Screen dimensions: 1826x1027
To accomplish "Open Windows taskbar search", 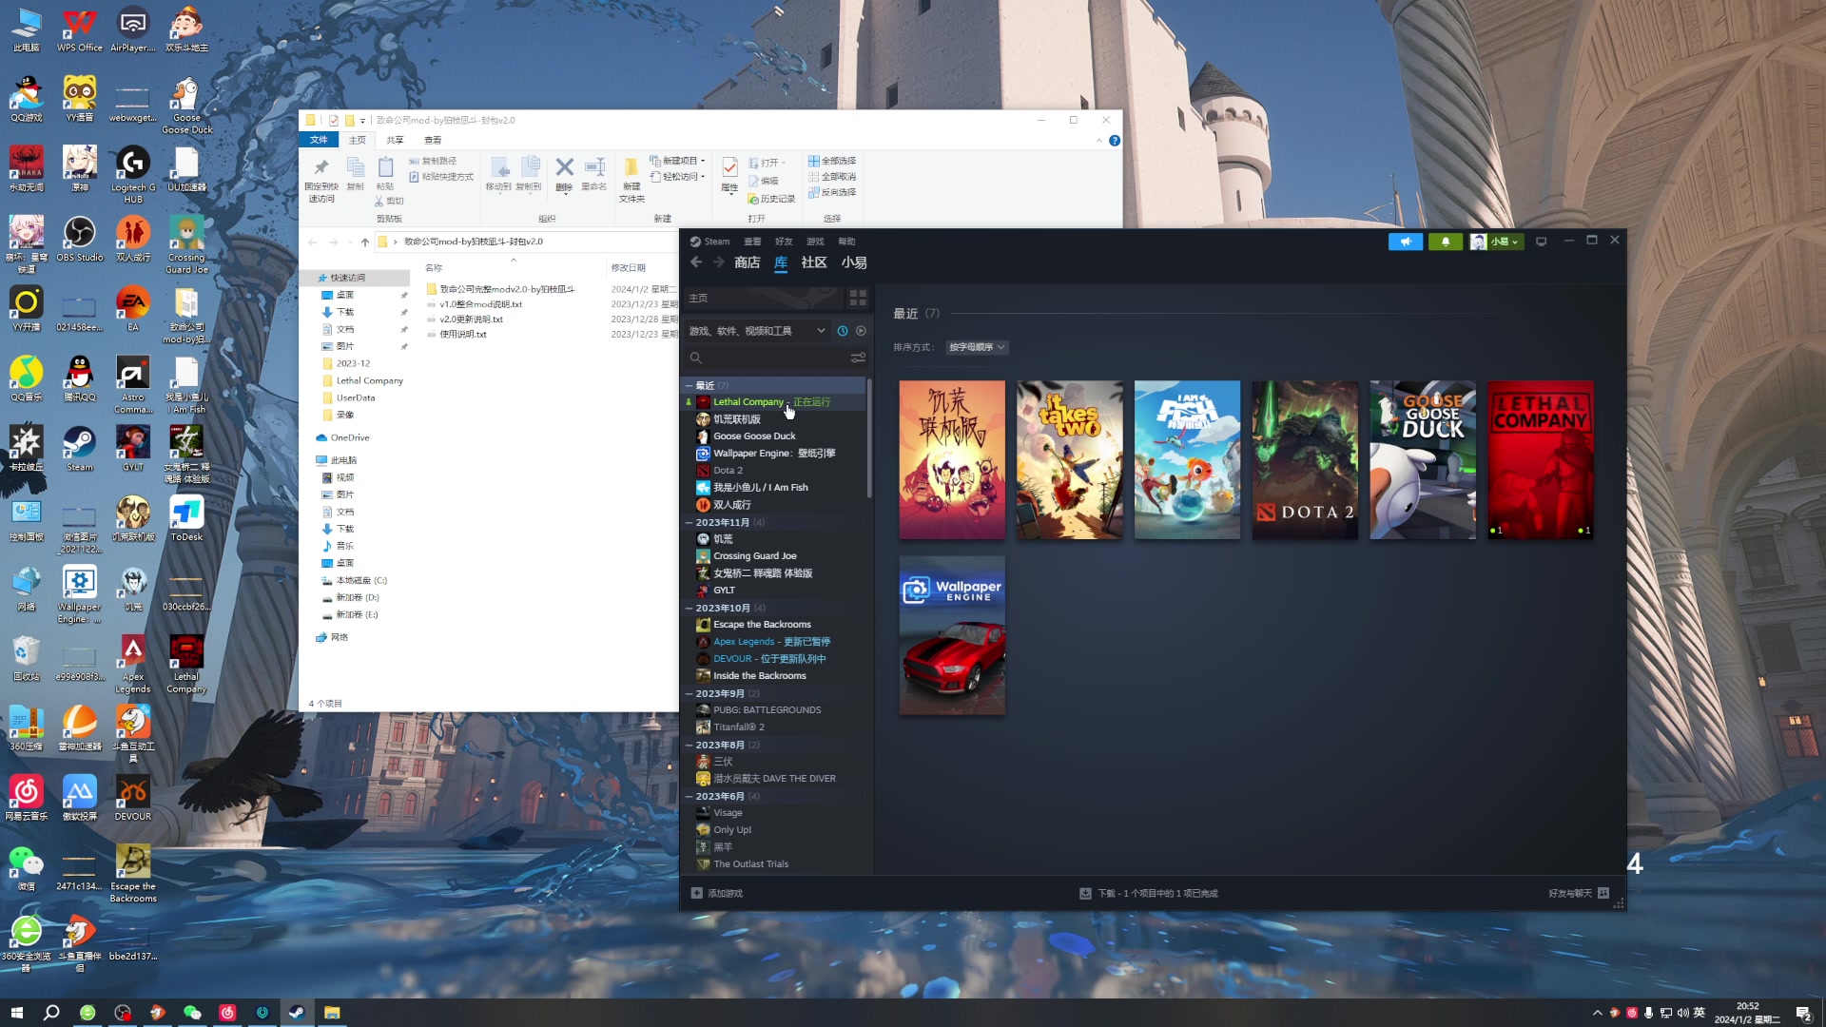I will [x=51, y=1013].
